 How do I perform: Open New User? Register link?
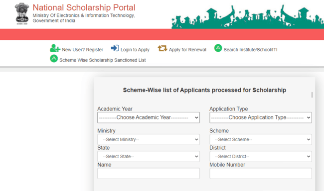[x=82, y=50]
